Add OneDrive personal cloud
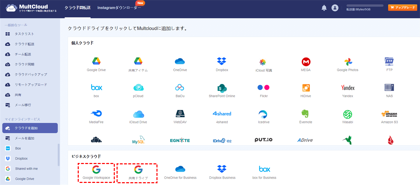 click(180, 65)
